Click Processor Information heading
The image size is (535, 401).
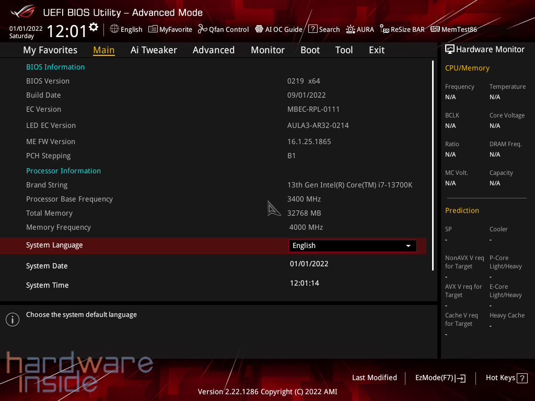click(x=63, y=171)
